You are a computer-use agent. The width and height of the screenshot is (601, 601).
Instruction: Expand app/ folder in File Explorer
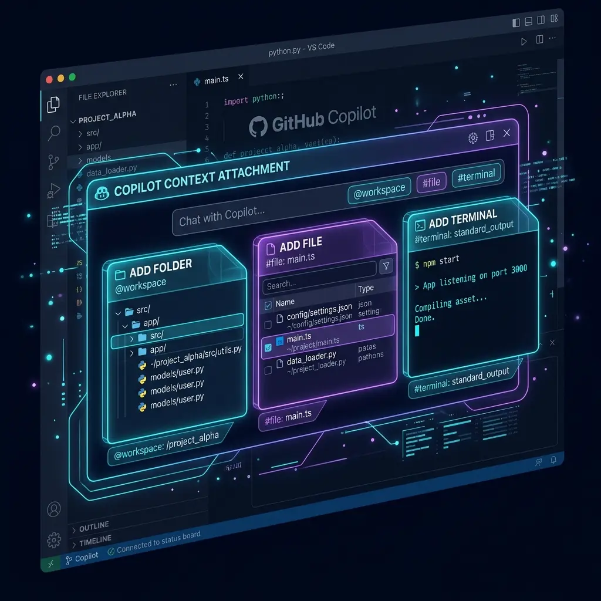(x=80, y=147)
